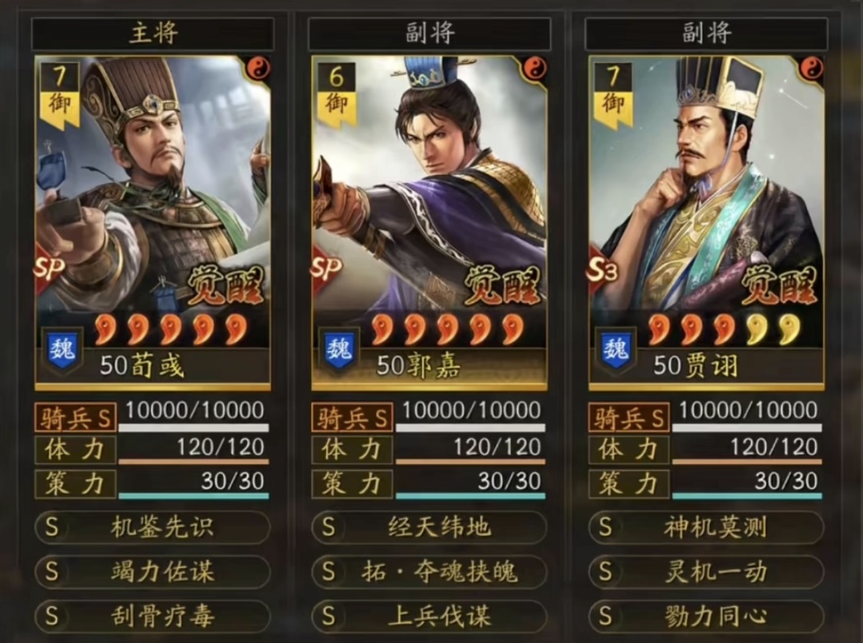This screenshot has height=643, width=863.
Task: Click the yin-yang icon on 郭嘉 card
Action: [534, 69]
